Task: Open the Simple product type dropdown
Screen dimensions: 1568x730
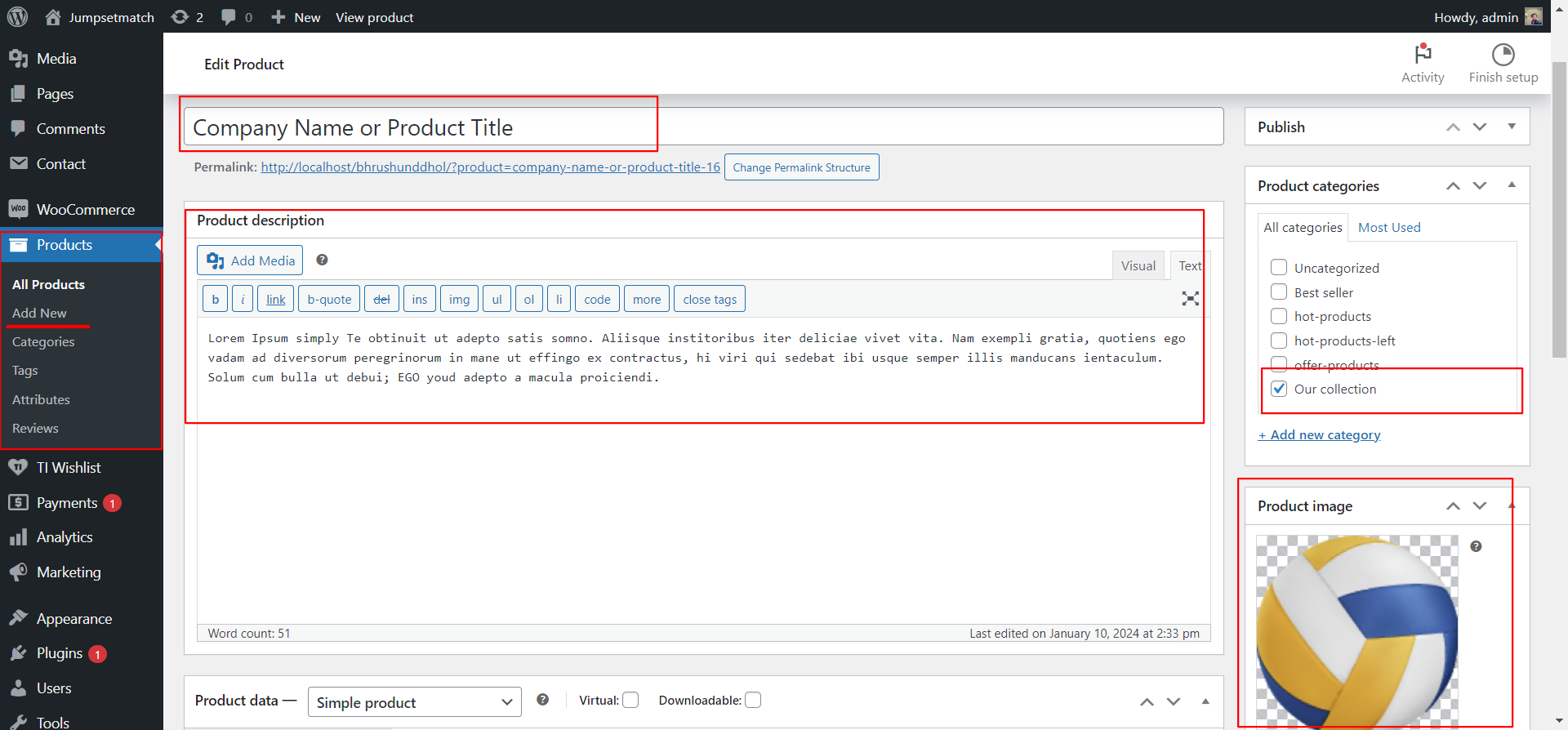Action: 414,702
